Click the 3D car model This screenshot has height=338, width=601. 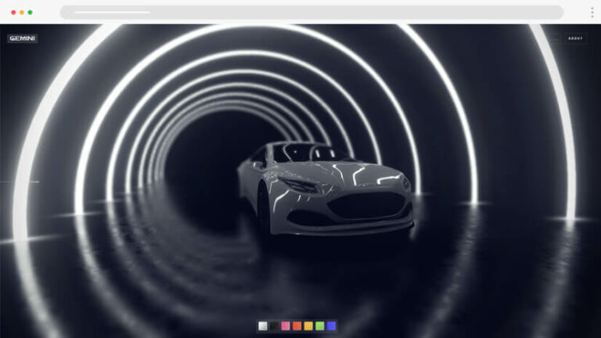point(326,188)
